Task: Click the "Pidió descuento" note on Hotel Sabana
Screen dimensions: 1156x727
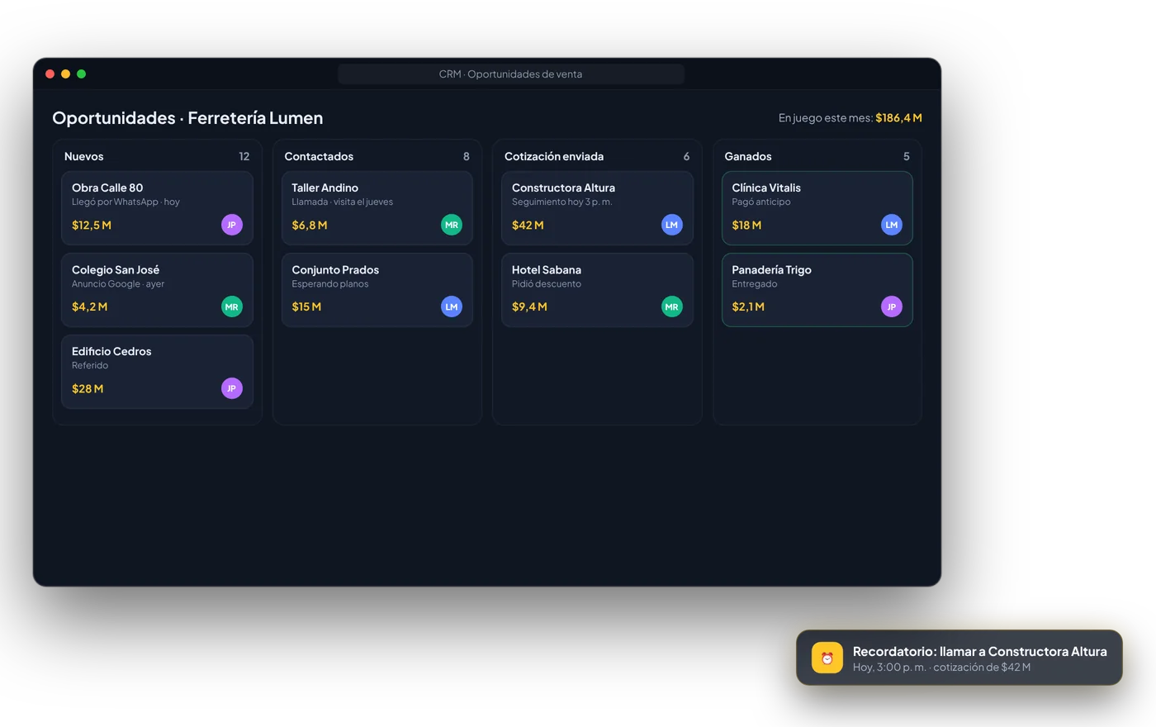Action: (x=547, y=283)
